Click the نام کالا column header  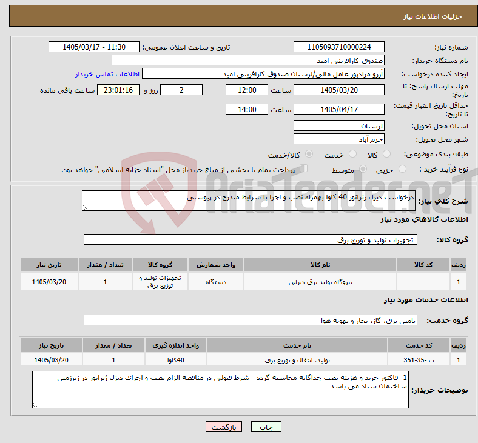point(320,265)
